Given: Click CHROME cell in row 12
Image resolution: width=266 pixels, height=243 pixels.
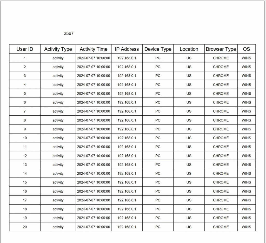Looking at the screenshot, I should [221, 156].
